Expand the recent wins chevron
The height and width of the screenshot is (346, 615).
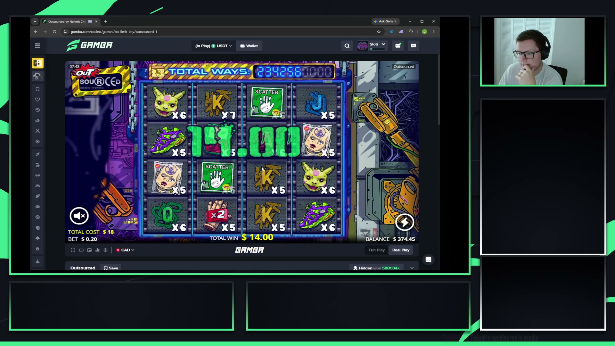tap(412, 268)
